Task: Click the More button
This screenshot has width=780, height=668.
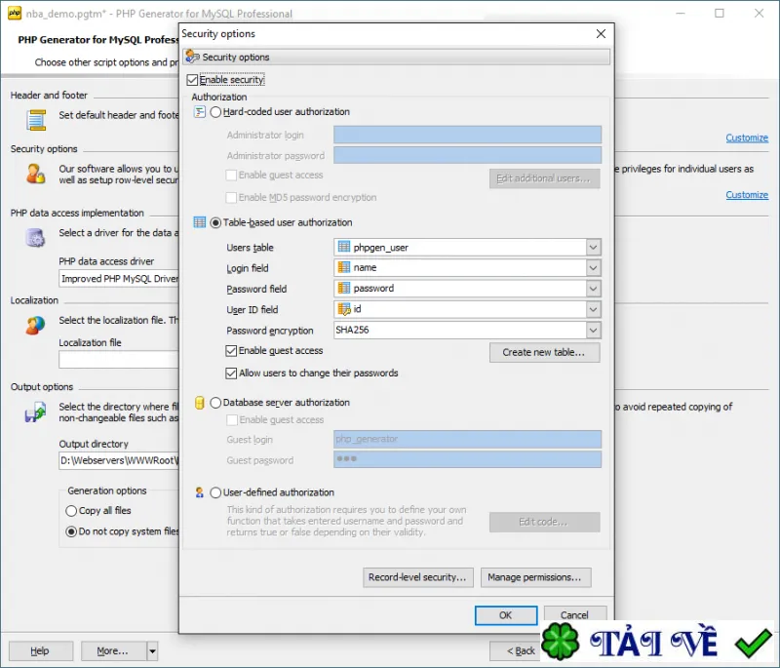Action: (114, 650)
